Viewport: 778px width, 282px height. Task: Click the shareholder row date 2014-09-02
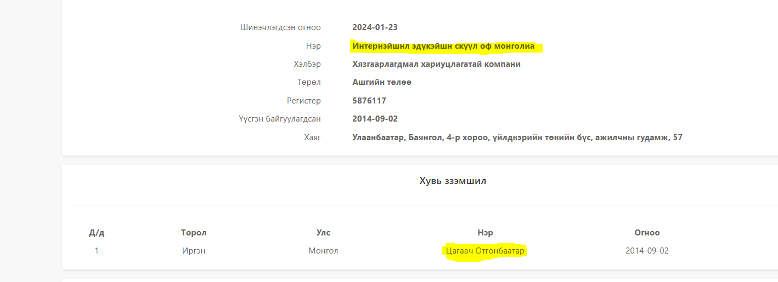[647, 251]
